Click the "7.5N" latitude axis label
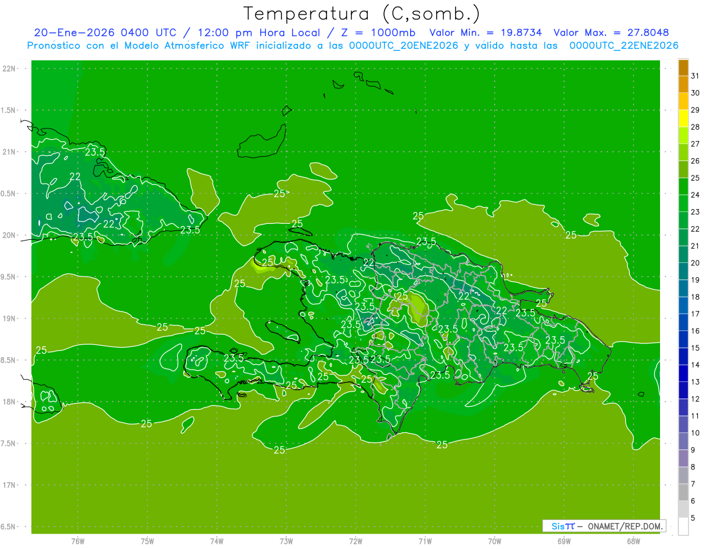The width and height of the screenshot is (711, 549). pos(9,444)
